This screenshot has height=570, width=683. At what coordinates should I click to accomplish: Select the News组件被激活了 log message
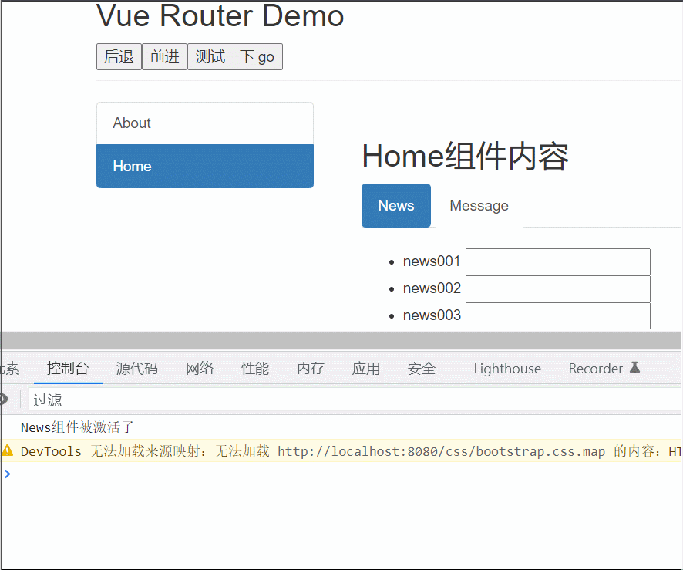(77, 427)
